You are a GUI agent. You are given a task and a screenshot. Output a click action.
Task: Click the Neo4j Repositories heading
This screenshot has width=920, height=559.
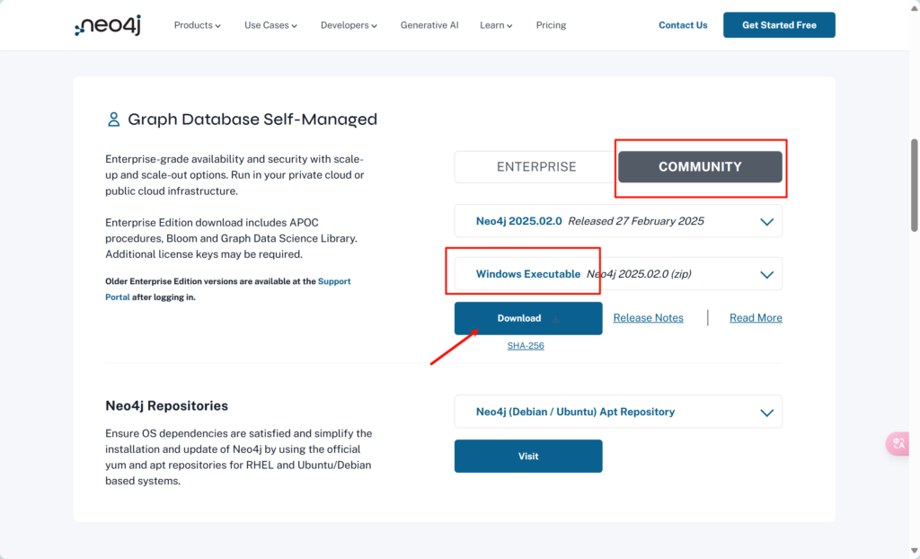coord(166,405)
